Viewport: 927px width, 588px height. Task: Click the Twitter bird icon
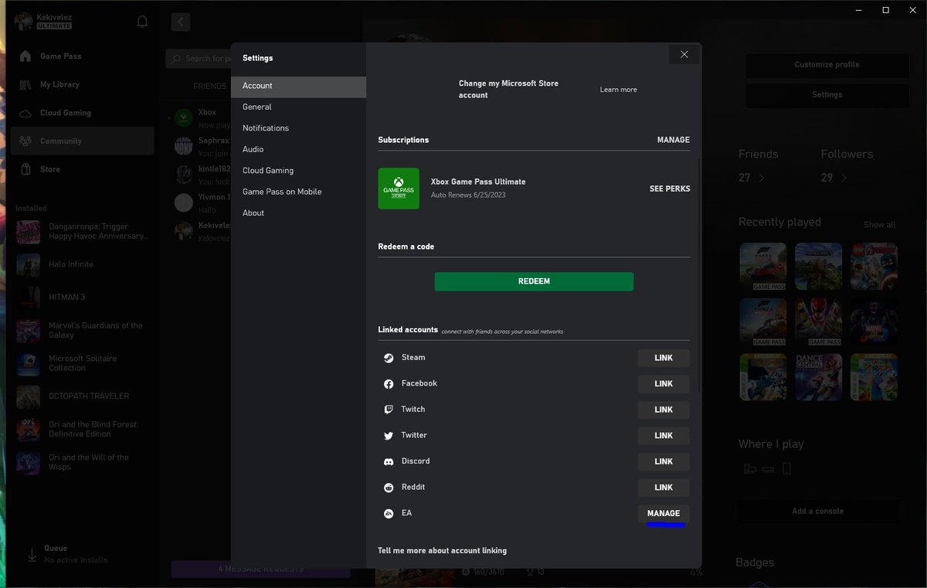(x=389, y=436)
